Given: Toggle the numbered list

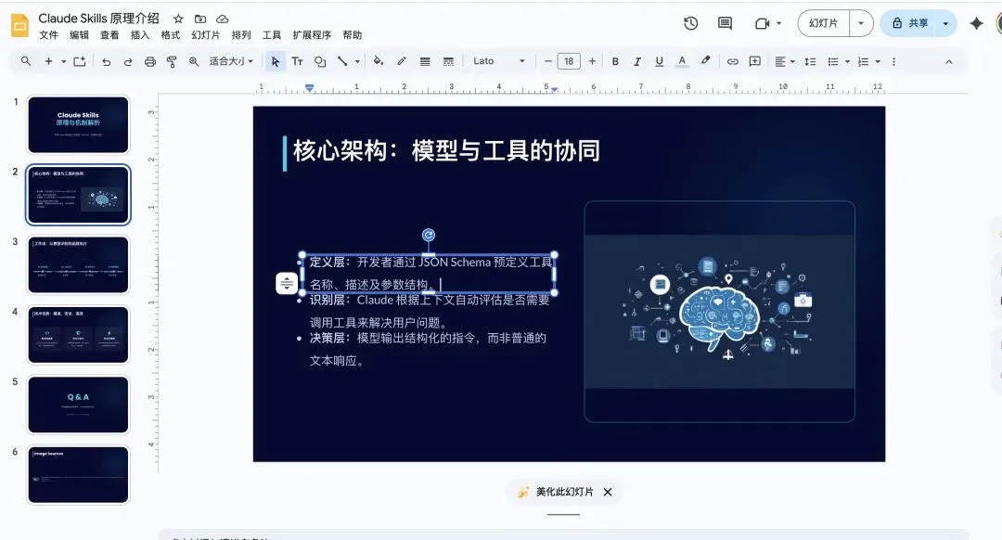Looking at the screenshot, I should (864, 61).
